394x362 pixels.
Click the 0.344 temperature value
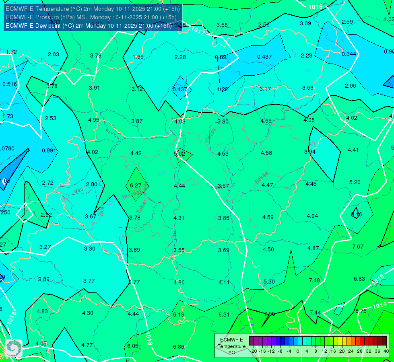pos(349,54)
